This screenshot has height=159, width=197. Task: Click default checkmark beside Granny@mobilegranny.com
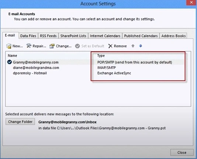(10, 62)
